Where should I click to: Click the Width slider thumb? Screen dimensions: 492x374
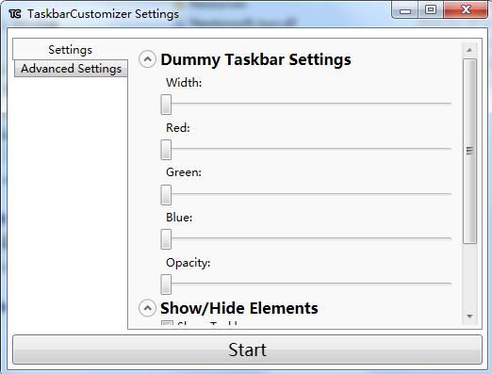[166, 105]
